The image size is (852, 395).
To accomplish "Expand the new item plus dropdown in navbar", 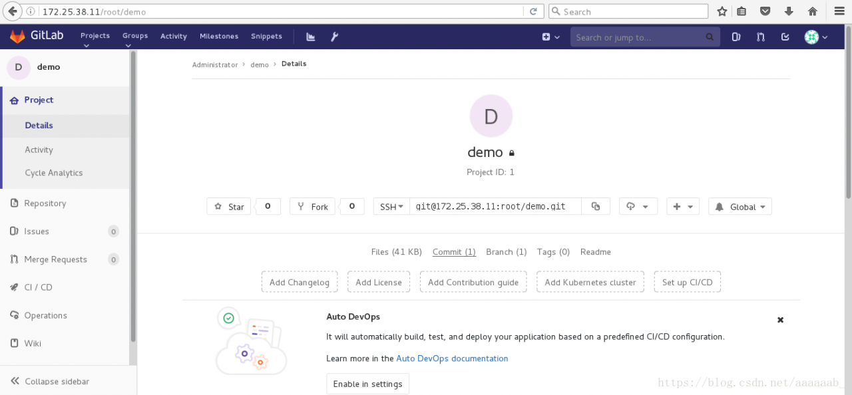I will coord(551,37).
